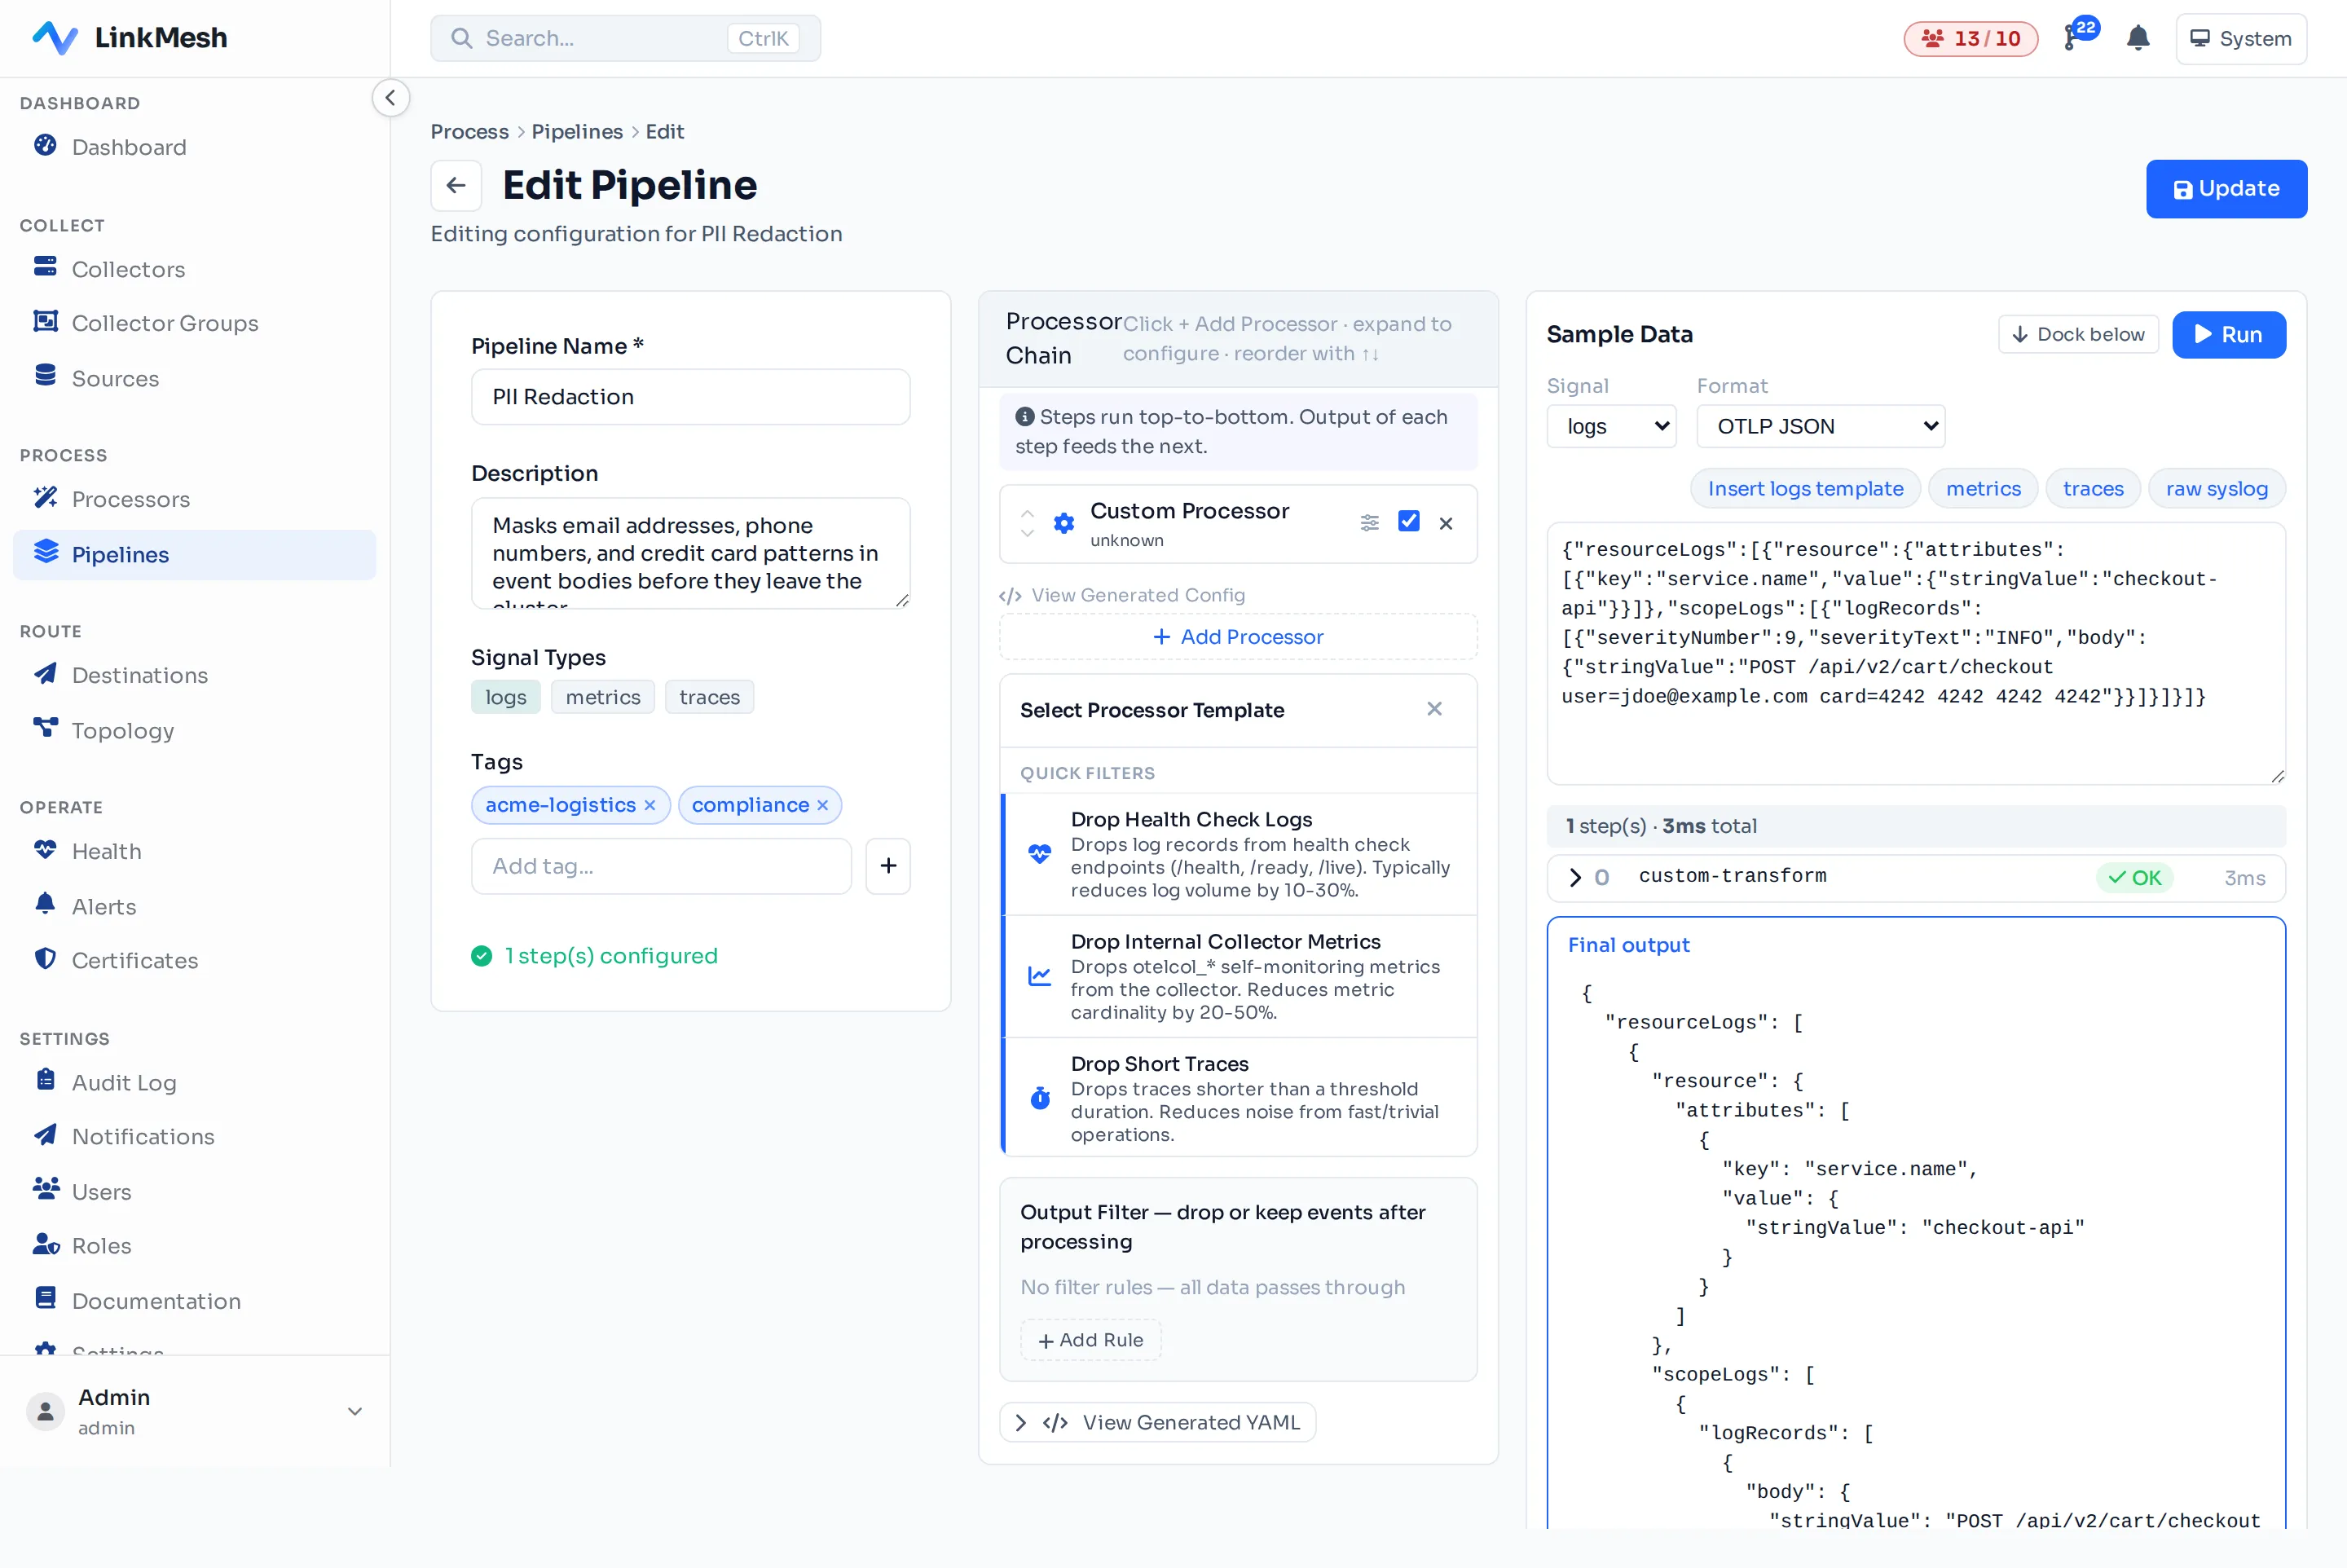
Task: Expand View Generated Config
Action: tap(1122, 595)
